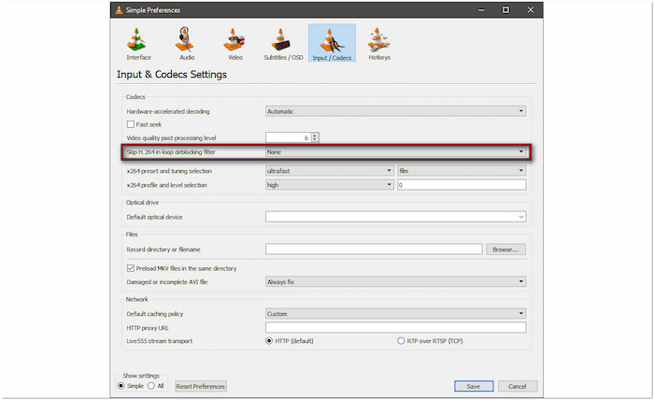
Task: Enable the Fast seek checkbox
Action: pos(131,124)
